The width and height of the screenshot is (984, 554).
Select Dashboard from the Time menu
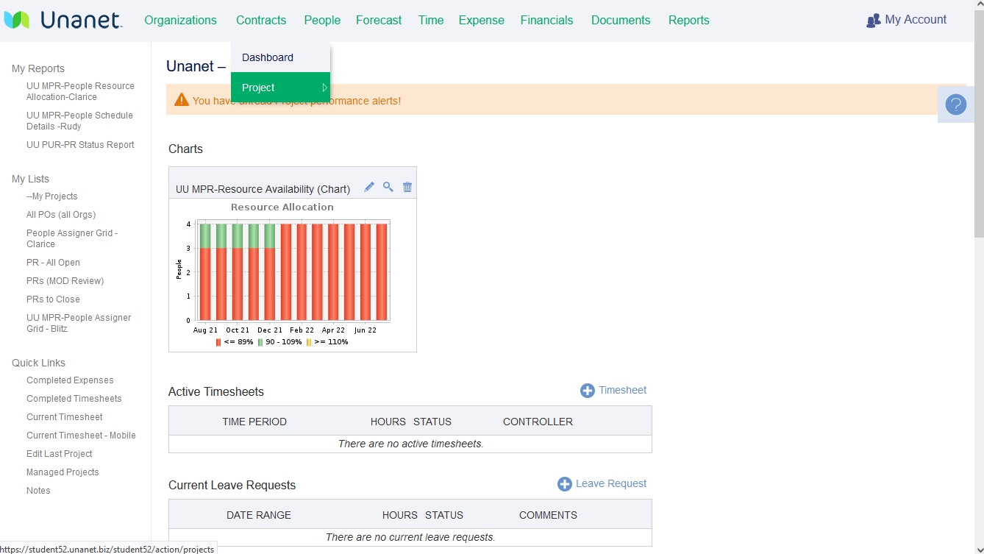coord(267,57)
